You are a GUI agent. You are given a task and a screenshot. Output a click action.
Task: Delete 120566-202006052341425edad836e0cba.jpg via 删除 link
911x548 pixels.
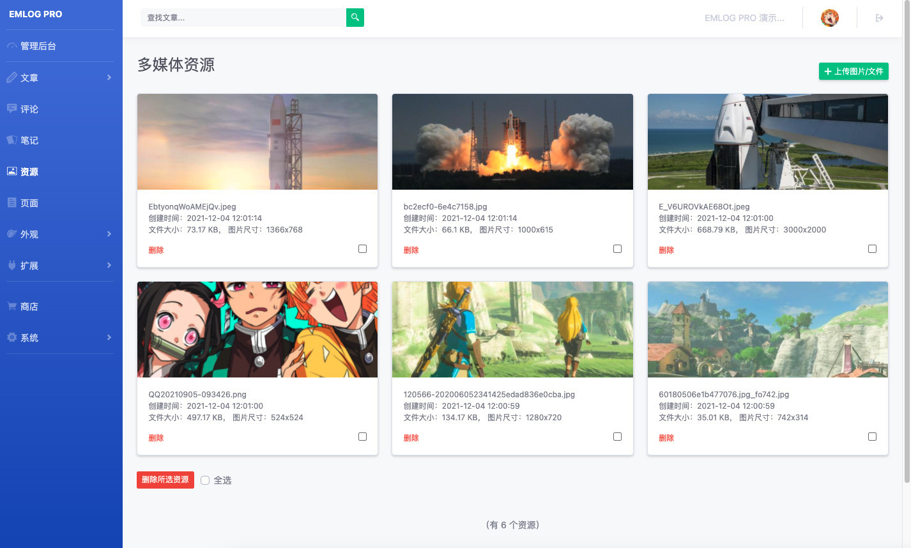(411, 438)
